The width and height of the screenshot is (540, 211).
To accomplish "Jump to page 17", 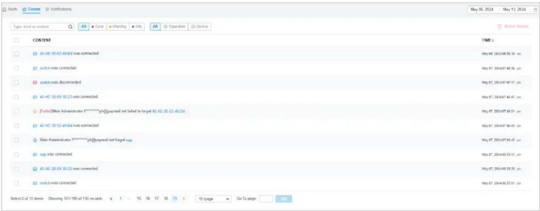I will click(157, 198).
